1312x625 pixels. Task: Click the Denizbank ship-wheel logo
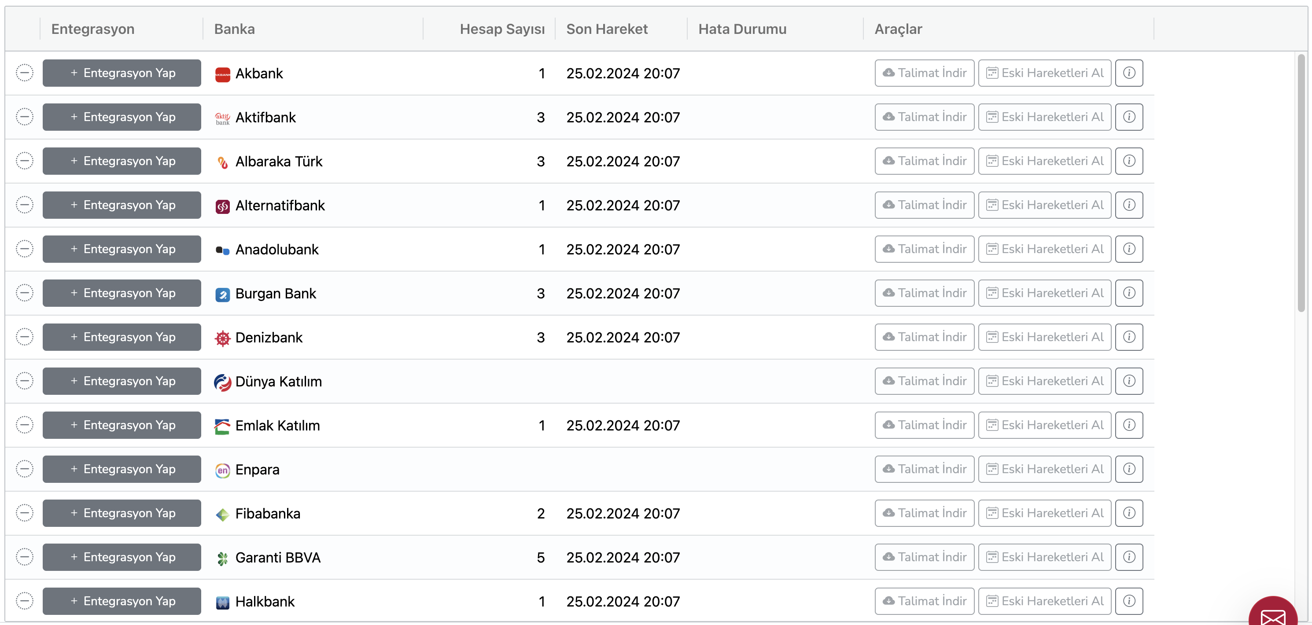[x=223, y=337]
